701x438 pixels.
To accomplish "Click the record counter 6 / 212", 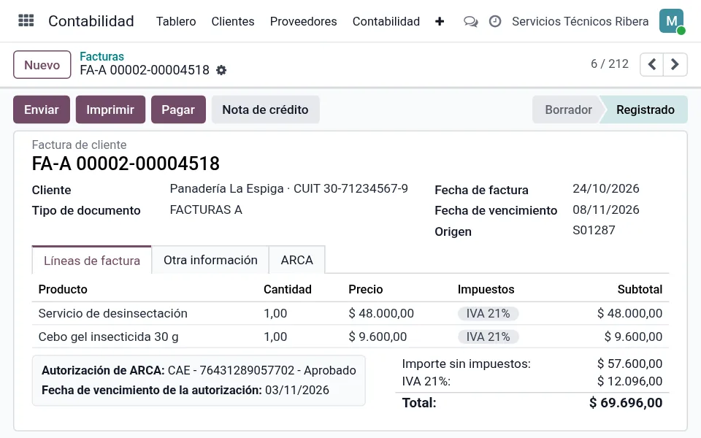I will 610,64.
